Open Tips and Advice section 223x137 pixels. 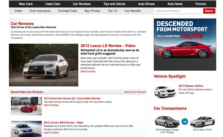[114, 4]
